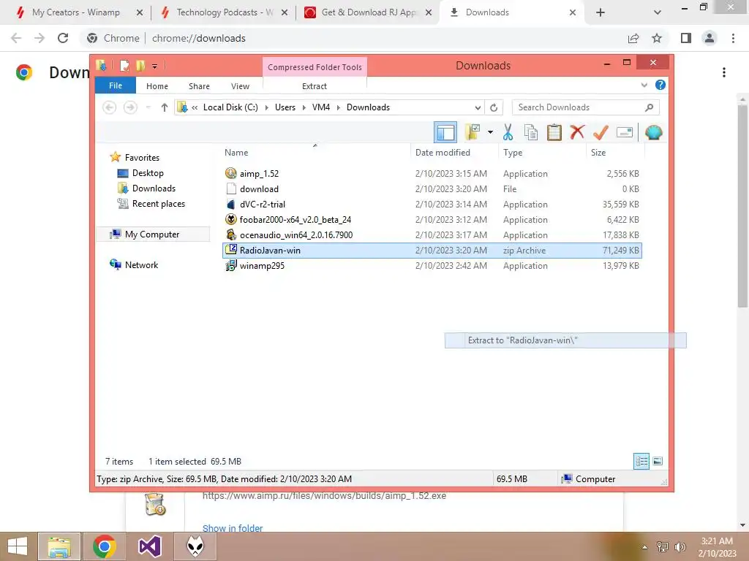Click the Paste clipboard icon

(554, 133)
